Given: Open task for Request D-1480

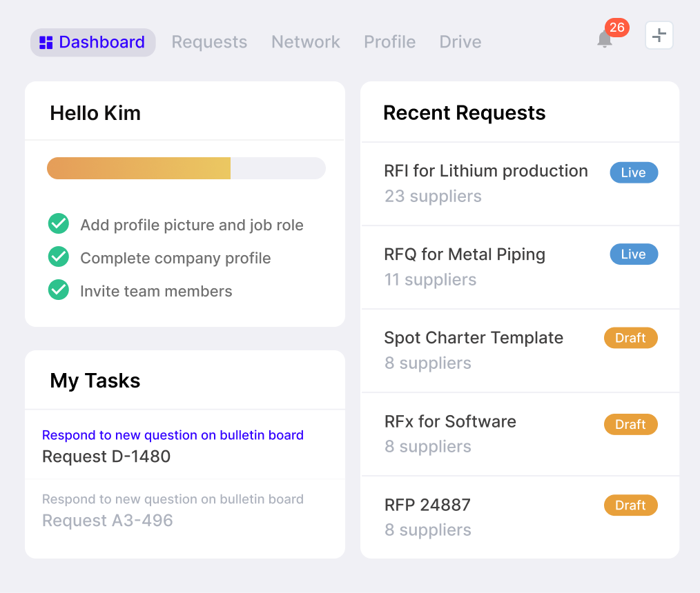Looking at the screenshot, I should tap(106, 456).
